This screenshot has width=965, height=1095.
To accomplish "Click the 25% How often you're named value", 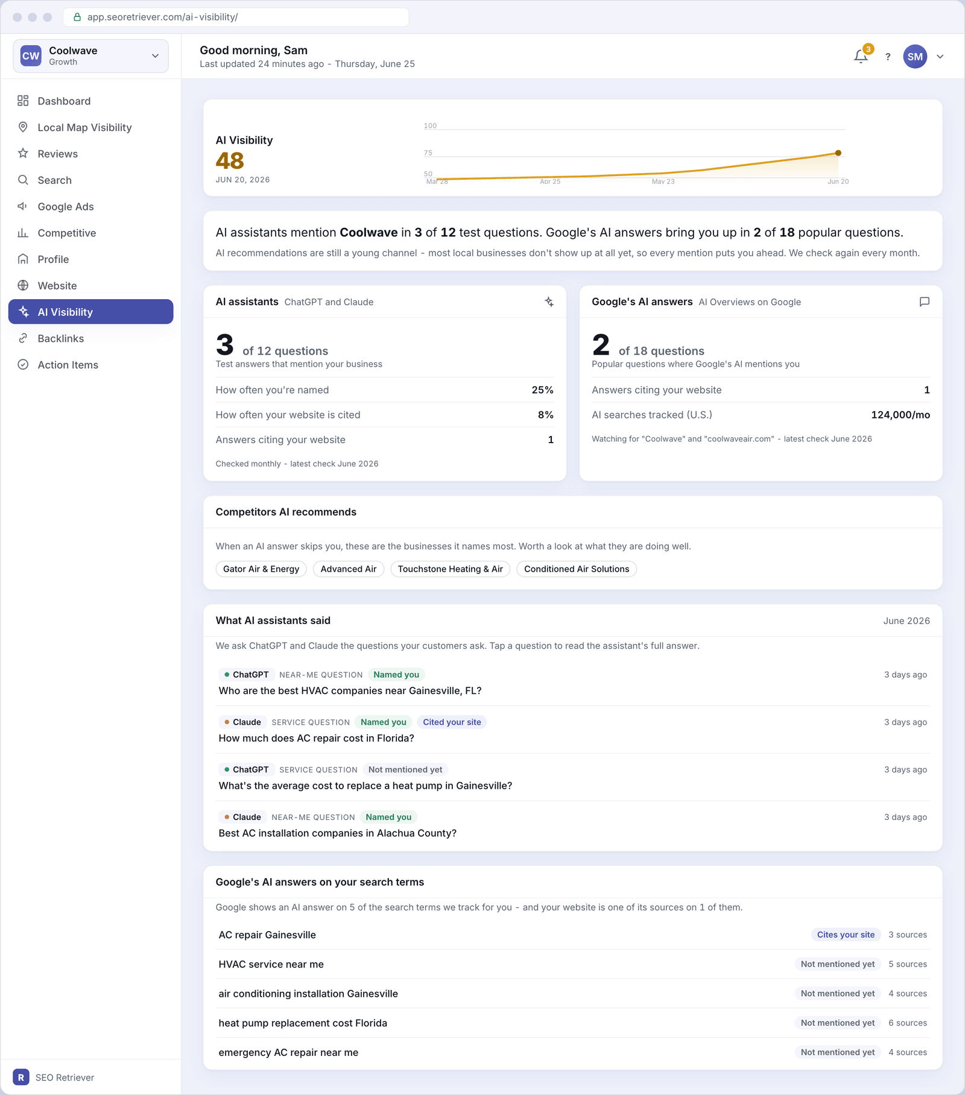I will point(542,390).
